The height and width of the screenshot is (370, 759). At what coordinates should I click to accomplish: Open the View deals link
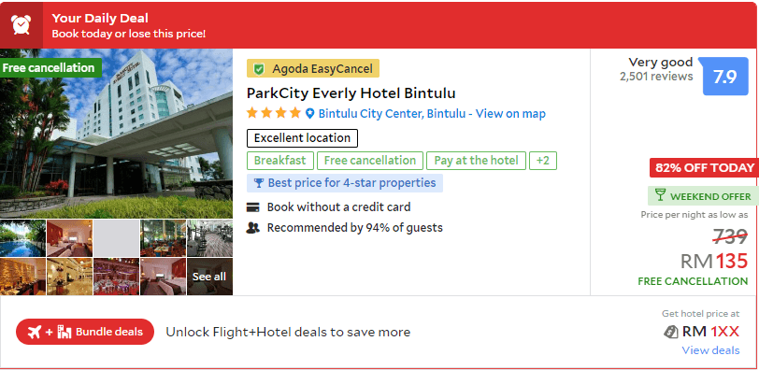tap(710, 350)
